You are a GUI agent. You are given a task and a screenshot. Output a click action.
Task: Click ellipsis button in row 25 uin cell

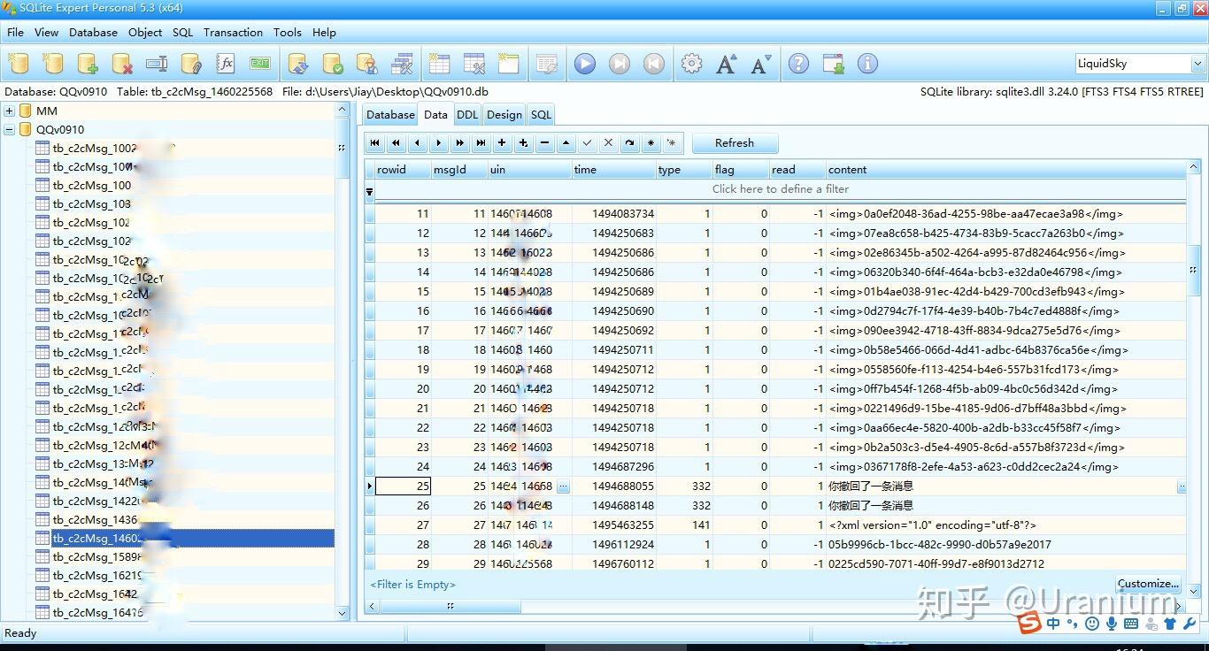[x=563, y=486]
